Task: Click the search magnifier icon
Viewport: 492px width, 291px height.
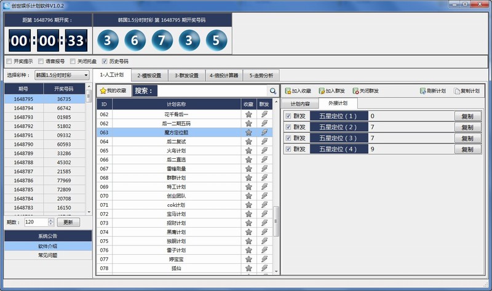Action: click(272, 91)
